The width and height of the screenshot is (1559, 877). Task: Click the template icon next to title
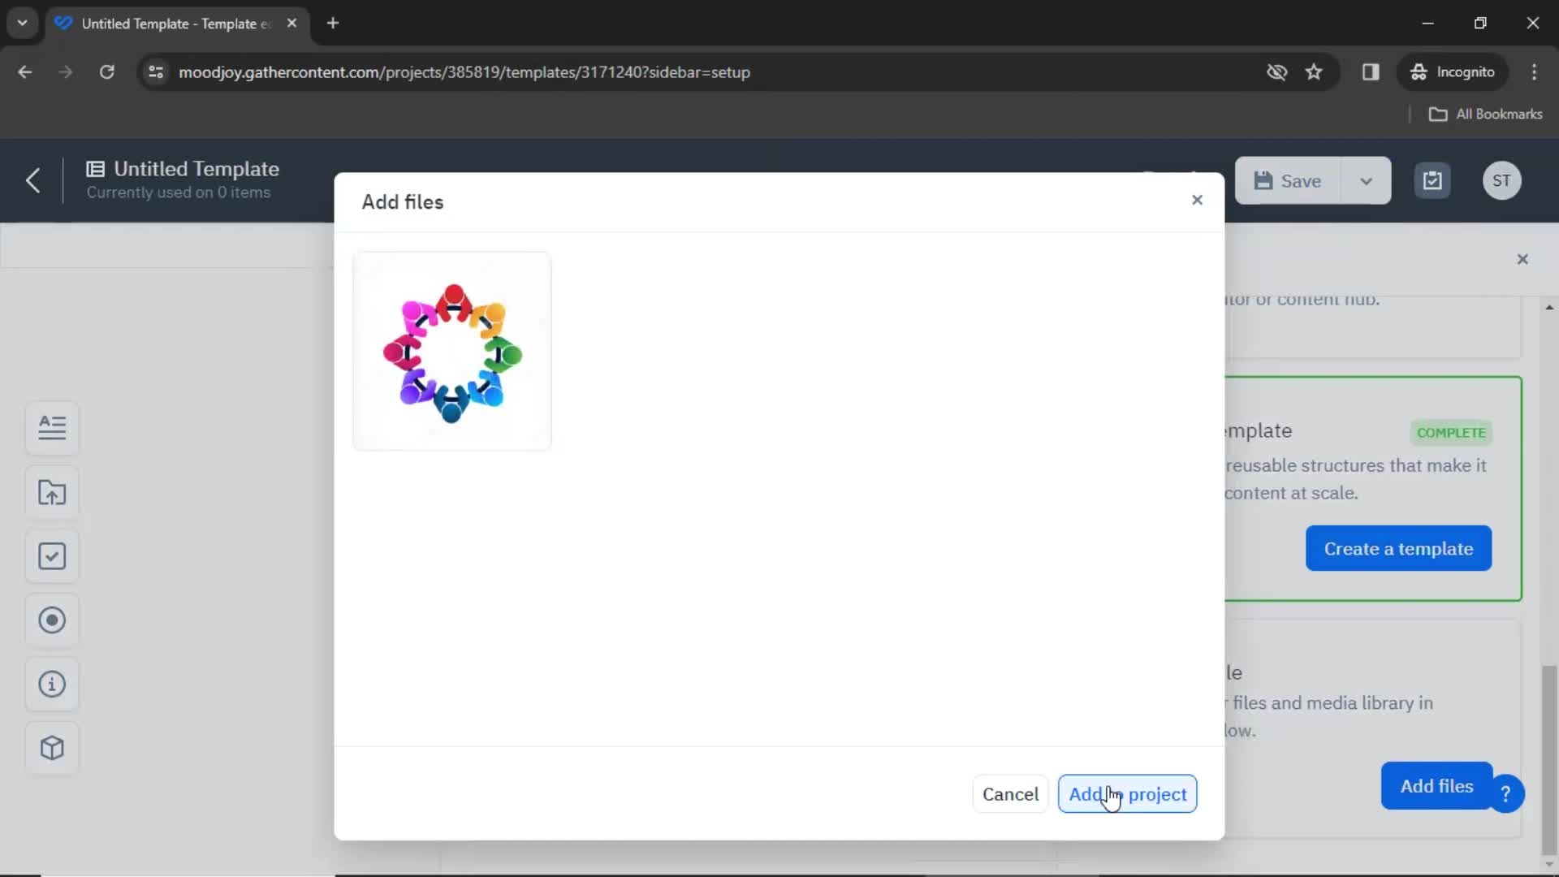(97, 169)
